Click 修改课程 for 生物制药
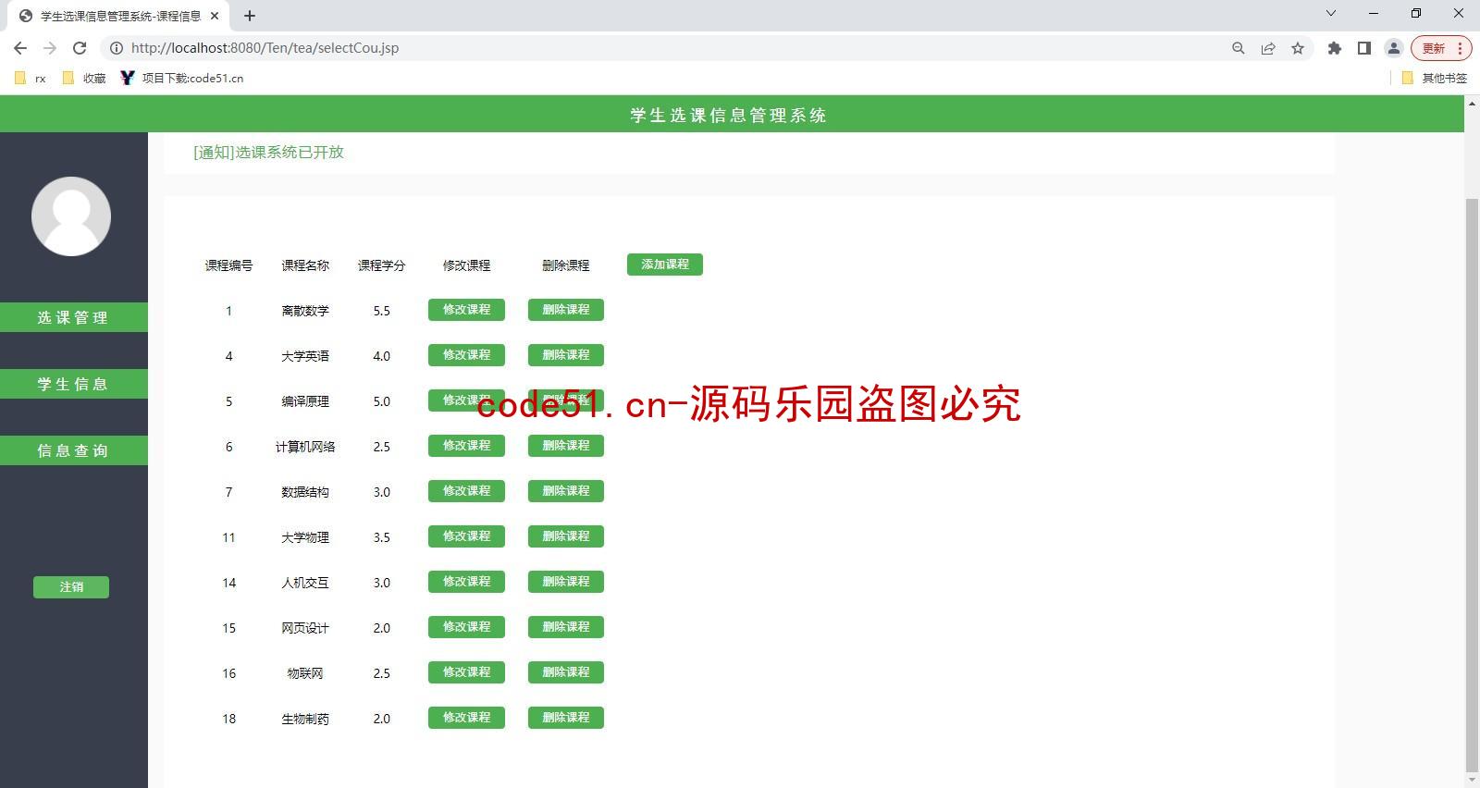1480x788 pixels. [466, 718]
